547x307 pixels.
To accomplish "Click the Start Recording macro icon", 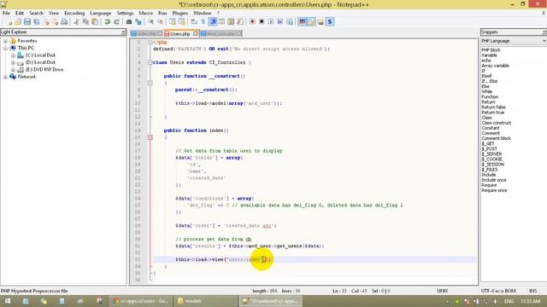I will coord(252,22).
